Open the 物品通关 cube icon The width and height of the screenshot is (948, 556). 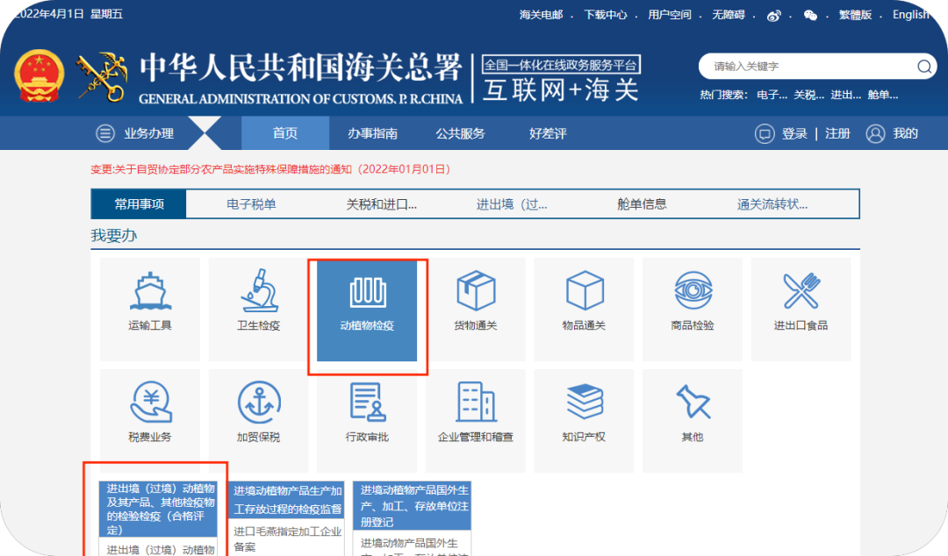[585, 290]
